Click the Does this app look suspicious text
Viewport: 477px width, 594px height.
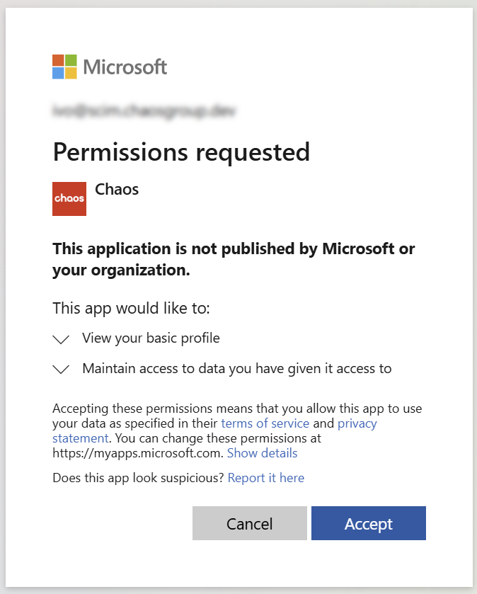coord(138,478)
